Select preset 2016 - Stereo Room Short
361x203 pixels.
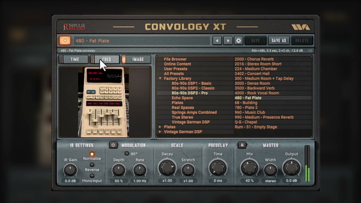point(258,64)
